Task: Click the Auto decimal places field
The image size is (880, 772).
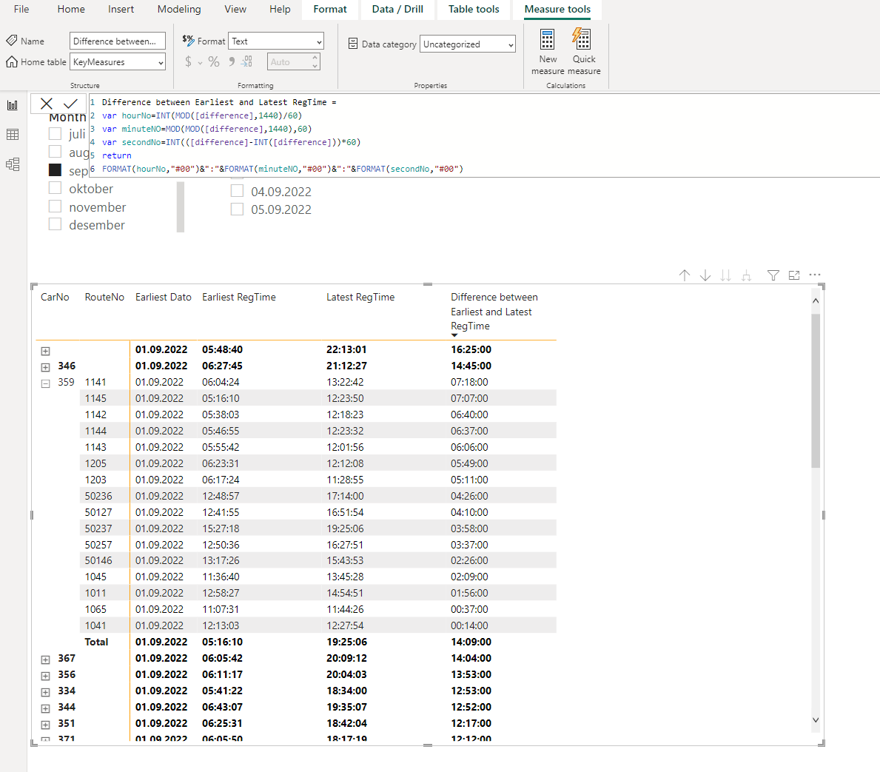Action: point(294,61)
